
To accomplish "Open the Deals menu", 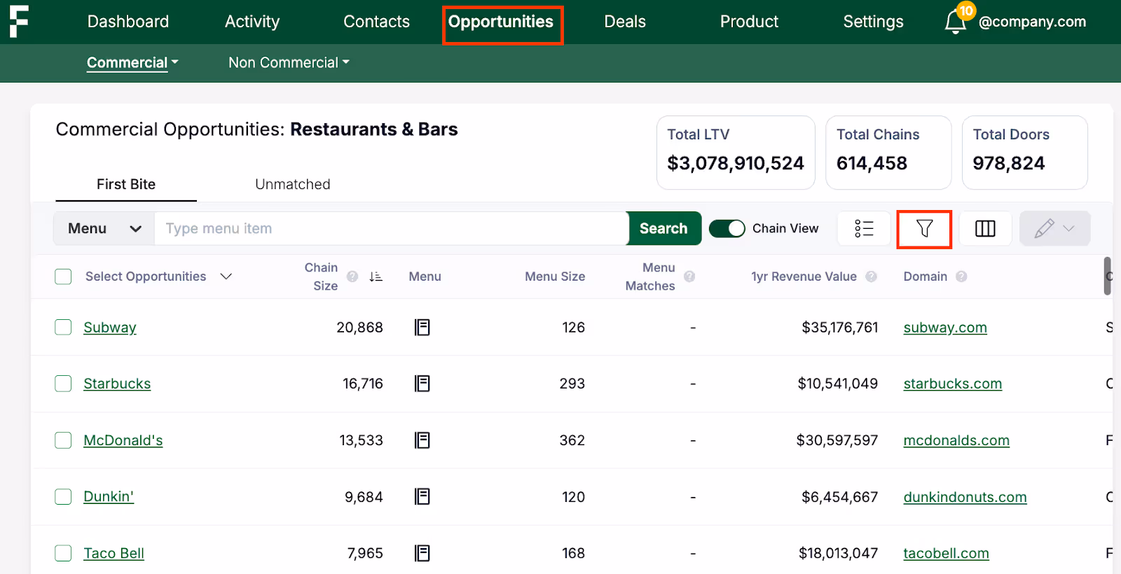I will 625,22.
